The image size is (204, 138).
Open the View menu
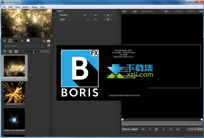point(17,7)
